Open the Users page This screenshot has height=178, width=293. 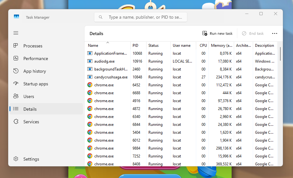pos(46,96)
